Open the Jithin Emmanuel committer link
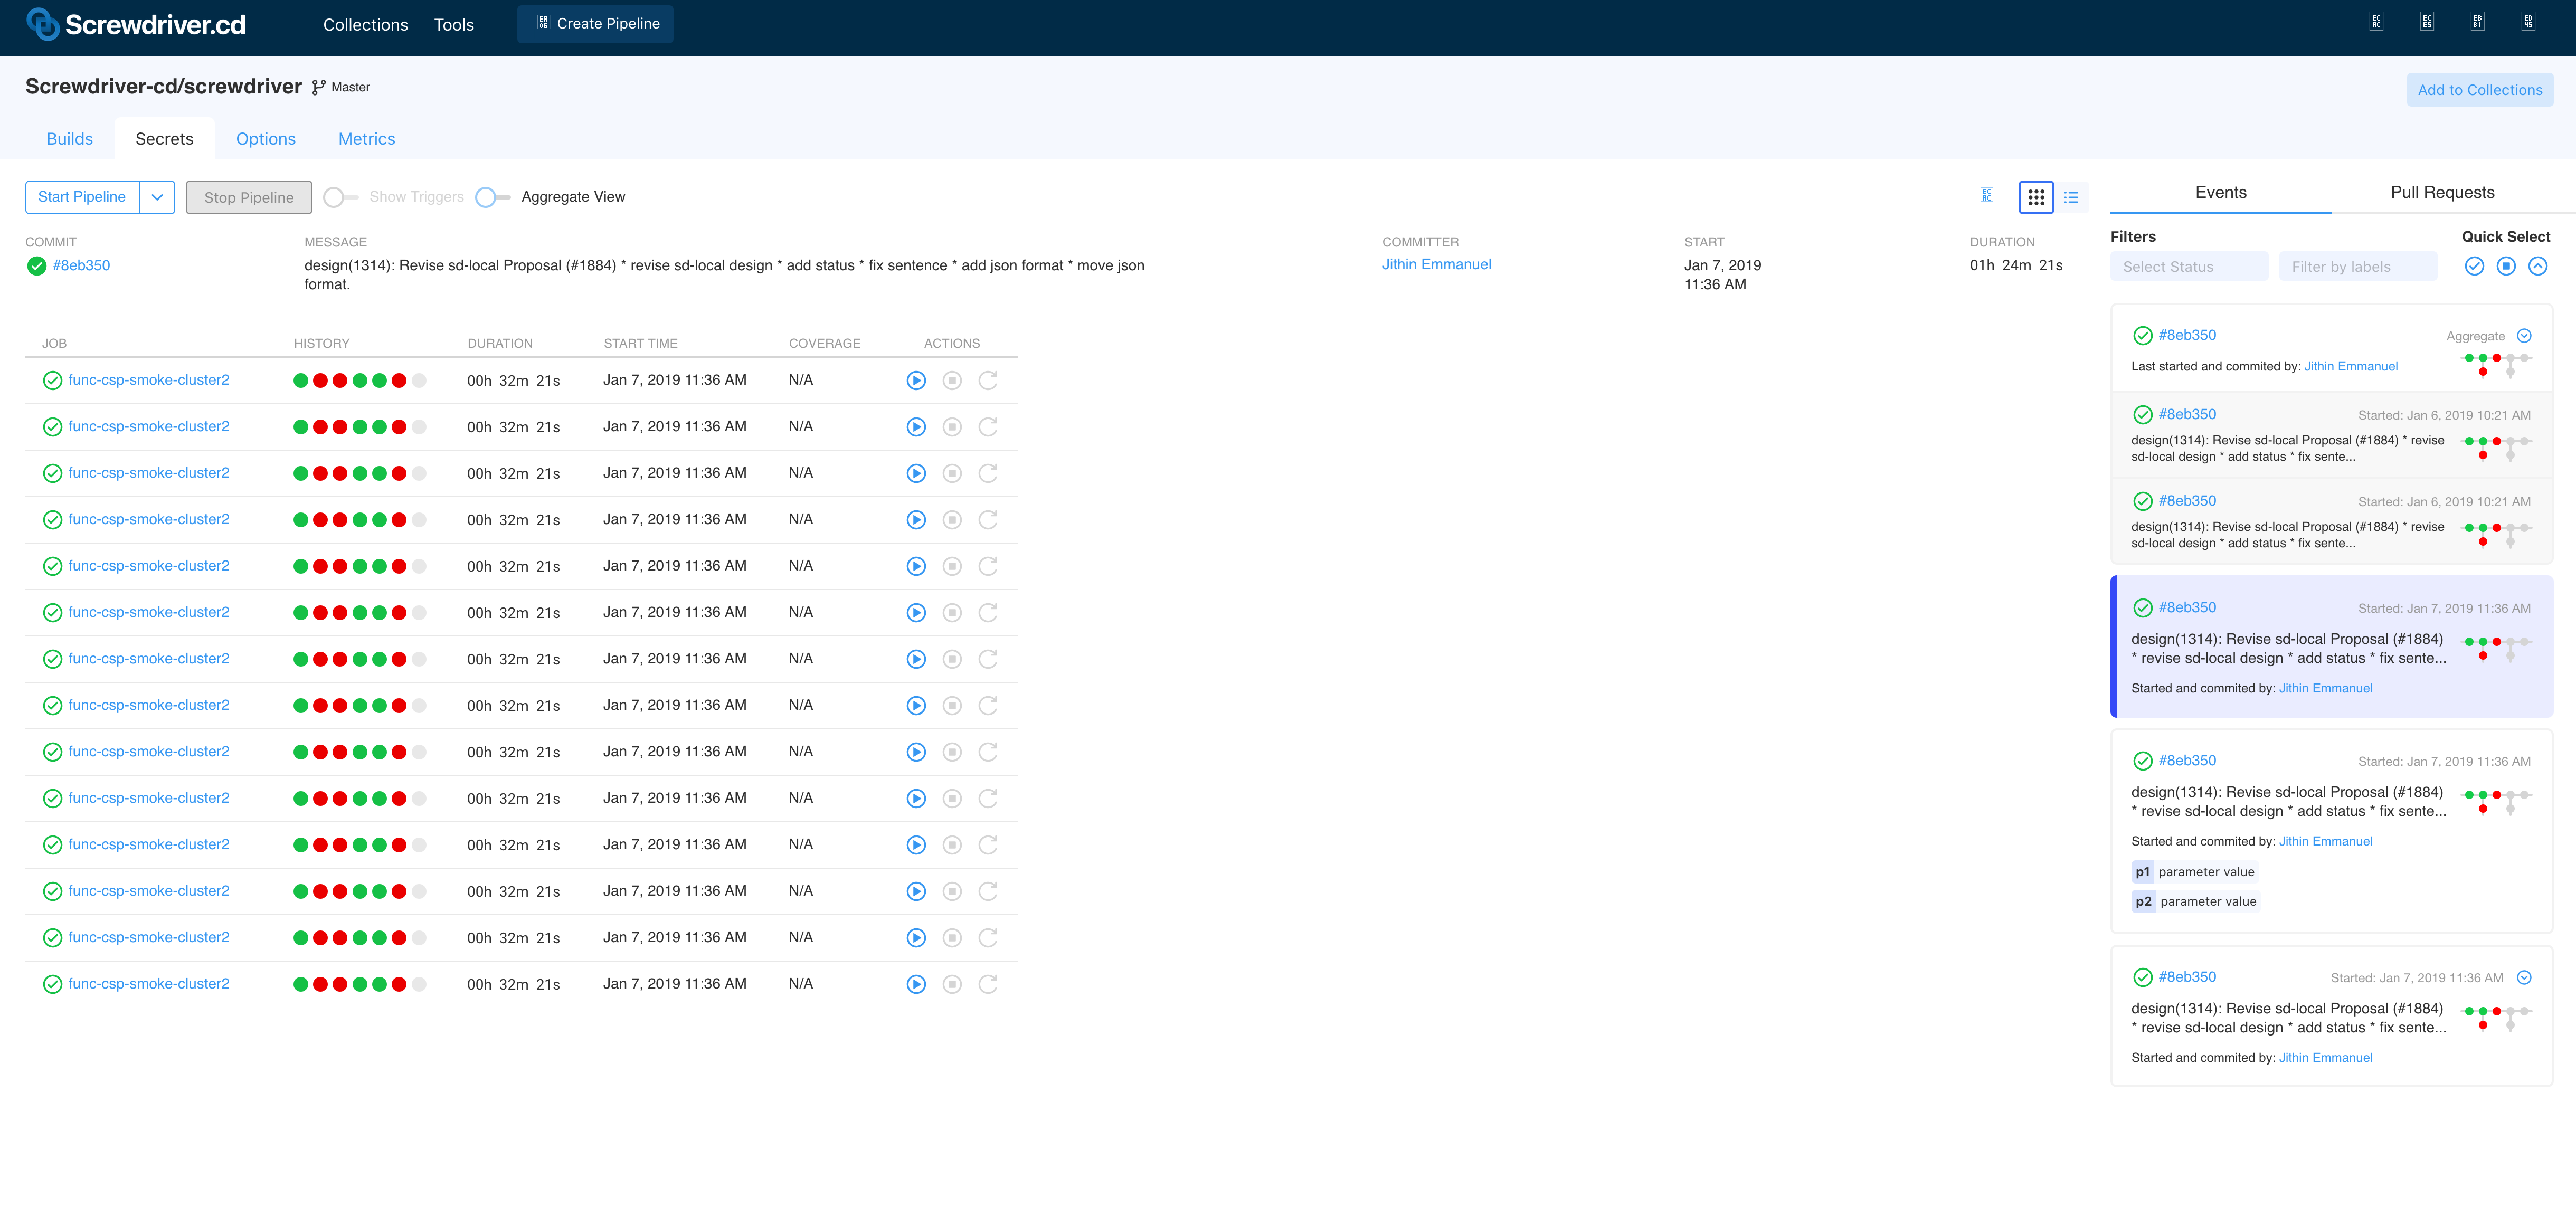This screenshot has width=2576, height=1216. point(1436,264)
